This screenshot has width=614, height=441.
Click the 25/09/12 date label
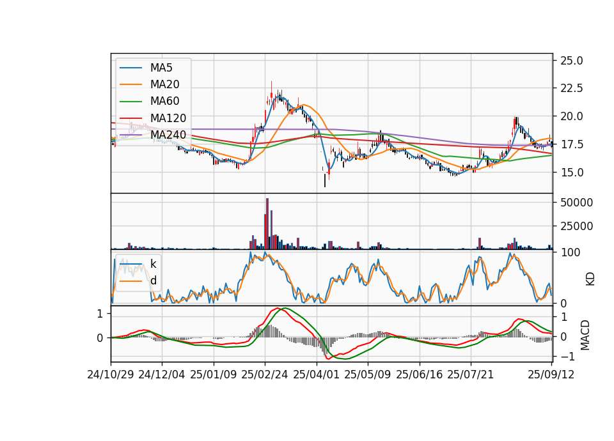[x=551, y=375]
